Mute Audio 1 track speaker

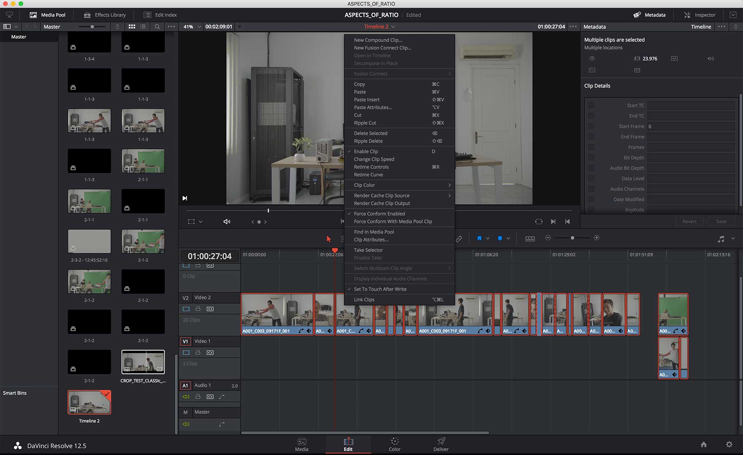point(186,397)
